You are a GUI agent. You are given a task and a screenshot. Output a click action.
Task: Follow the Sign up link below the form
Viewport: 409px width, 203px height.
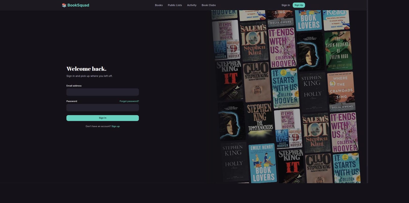tap(116, 126)
